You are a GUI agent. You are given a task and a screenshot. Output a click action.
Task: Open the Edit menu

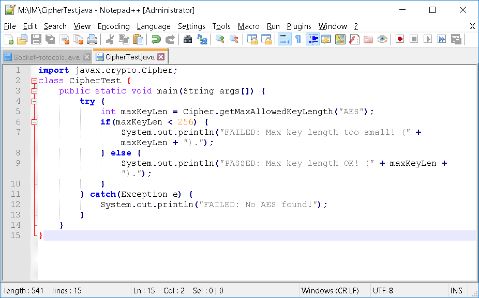(x=30, y=26)
